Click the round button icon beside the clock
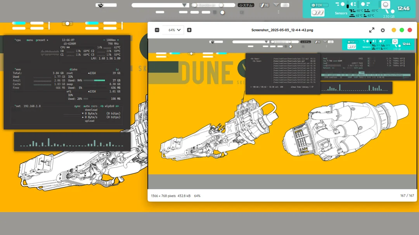This screenshot has width=419, height=235. [x=386, y=5]
